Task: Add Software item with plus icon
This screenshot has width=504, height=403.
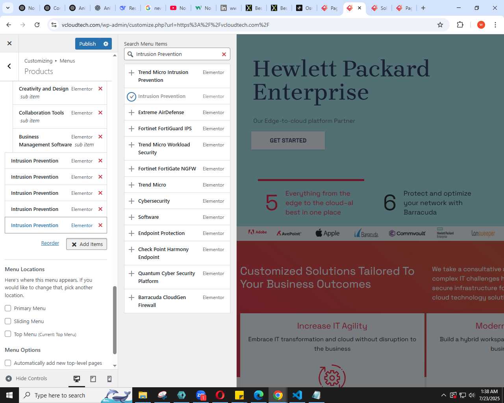Action: [x=132, y=217]
